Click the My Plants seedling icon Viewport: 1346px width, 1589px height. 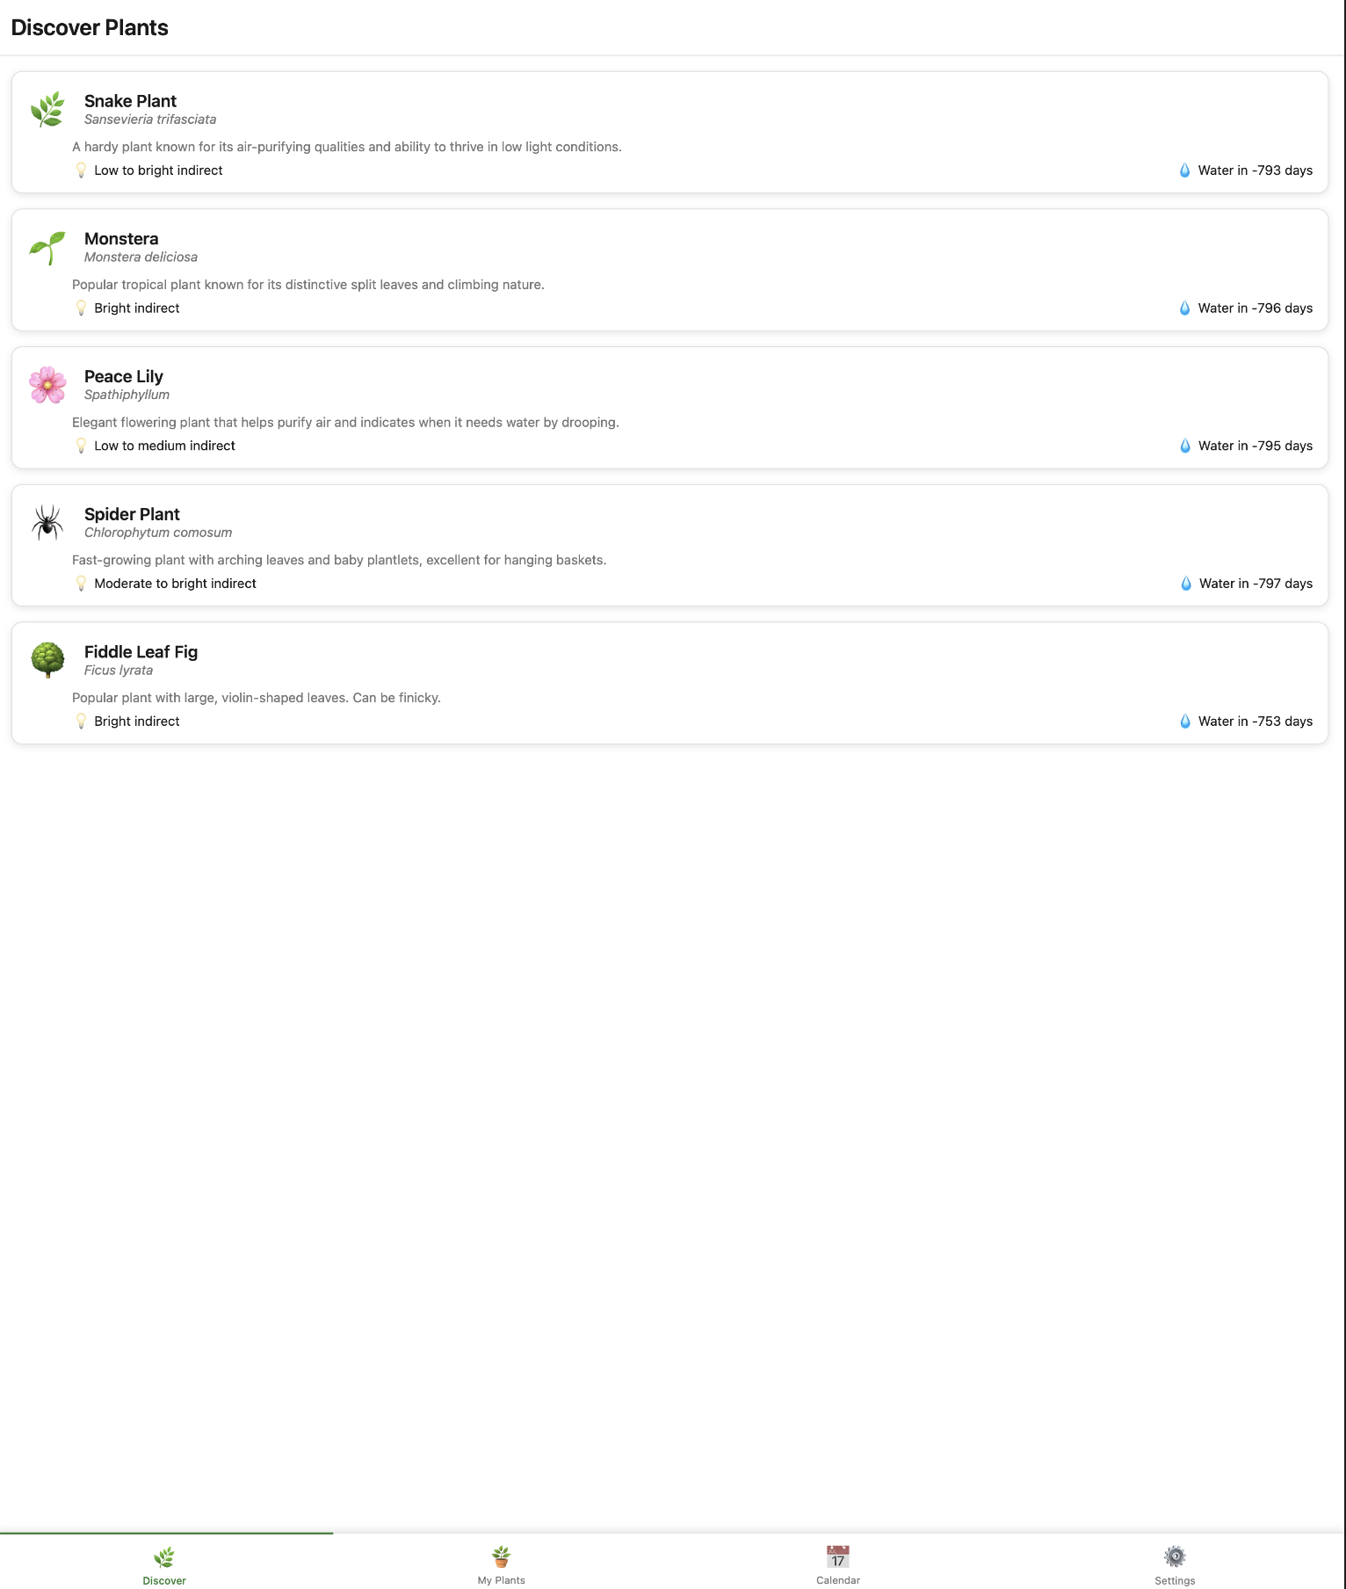click(x=501, y=1550)
